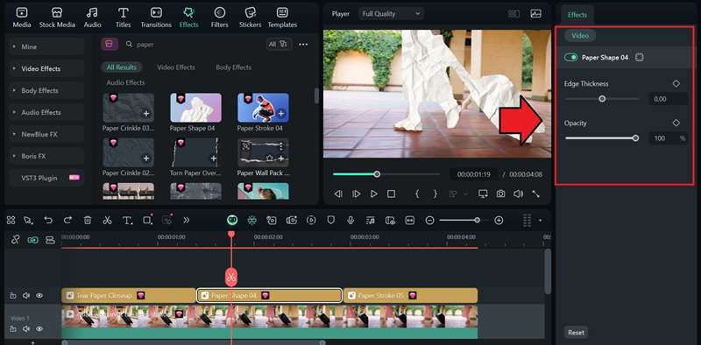Select the VST3 Plugin category

coord(46,178)
